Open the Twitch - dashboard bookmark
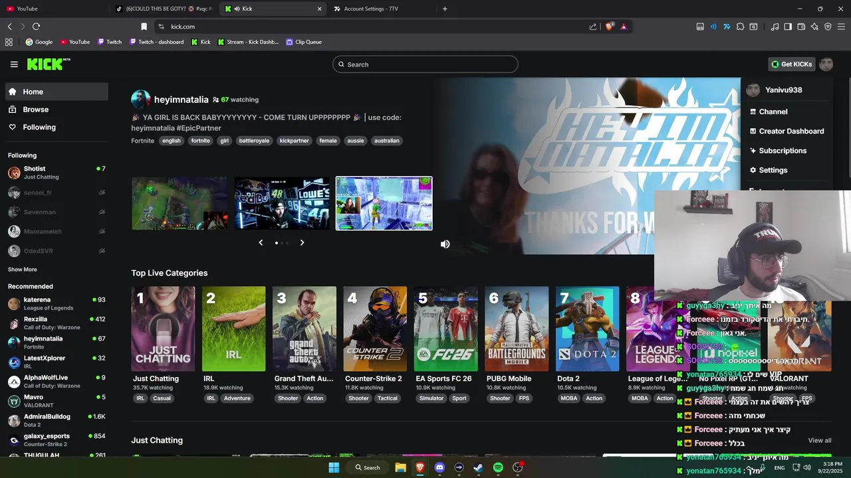The image size is (851, 478). point(156,42)
